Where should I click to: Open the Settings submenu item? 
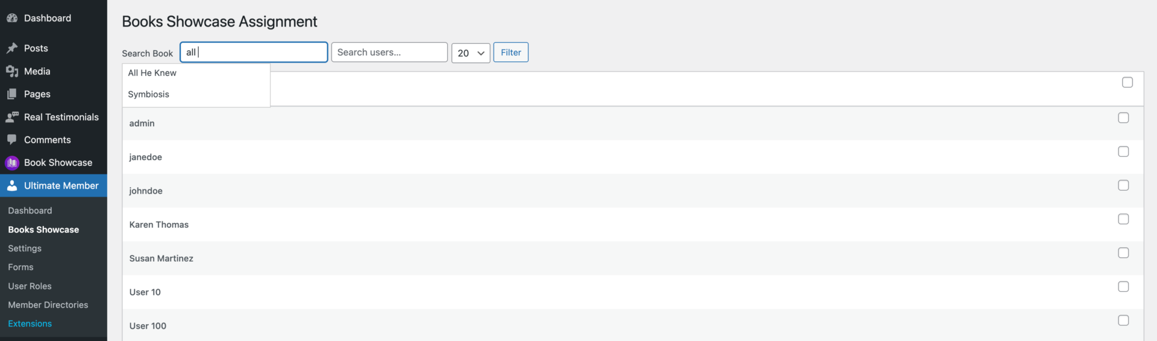point(25,248)
